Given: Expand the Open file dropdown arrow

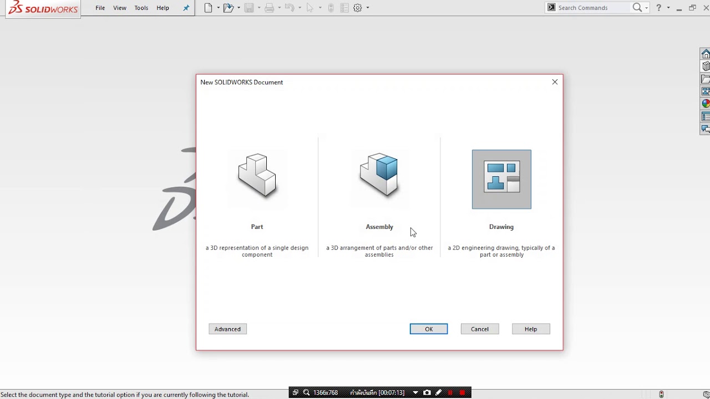Looking at the screenshot, I should (x=239, y=8).
